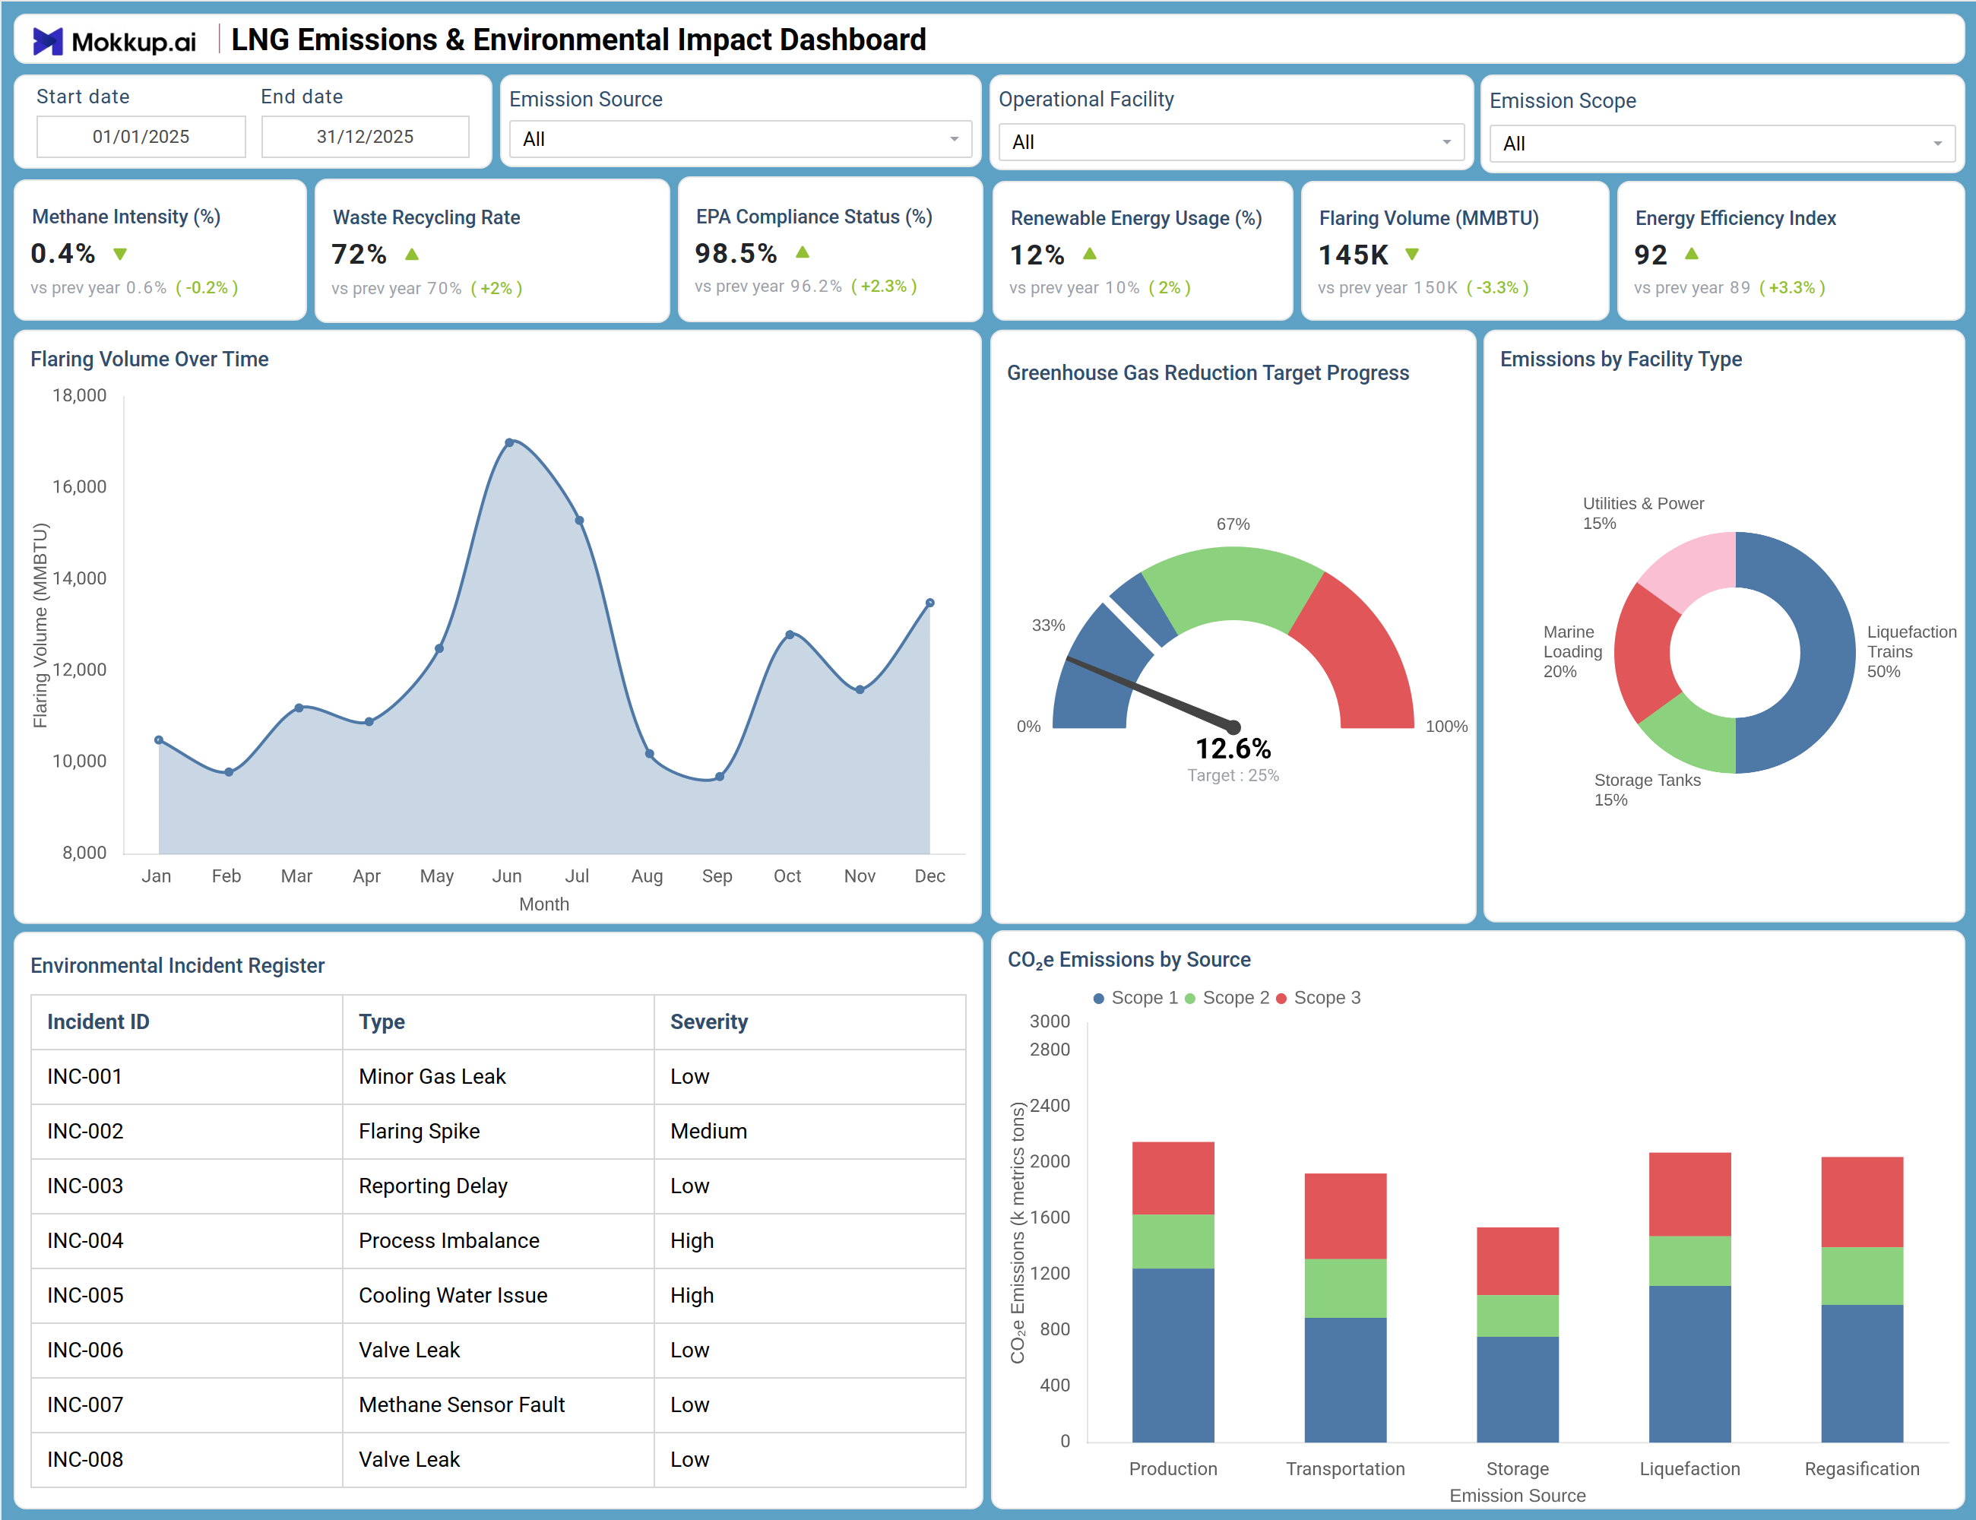Click the Flaring Volume value 145K
Image resolution: width=1976 pixels, height=1520 pixels.
tap(1353, 255)
